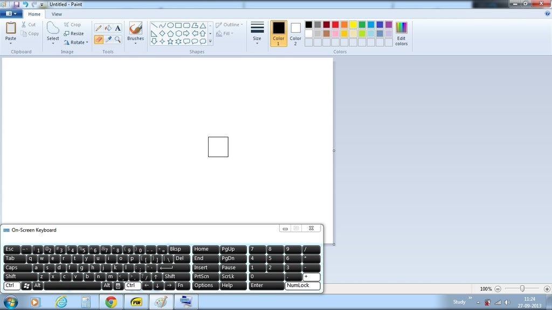Select the five-point star shape
The height and width of the screenshot is (310, 552).
coord(170,41)
